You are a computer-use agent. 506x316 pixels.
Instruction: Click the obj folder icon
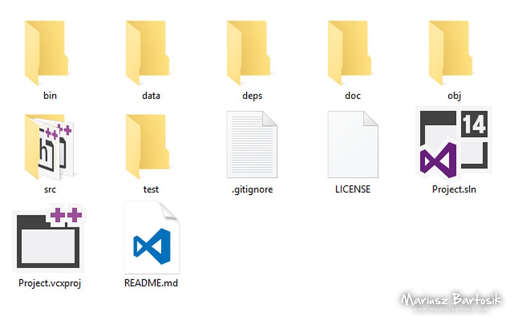(x=451, y=52)
